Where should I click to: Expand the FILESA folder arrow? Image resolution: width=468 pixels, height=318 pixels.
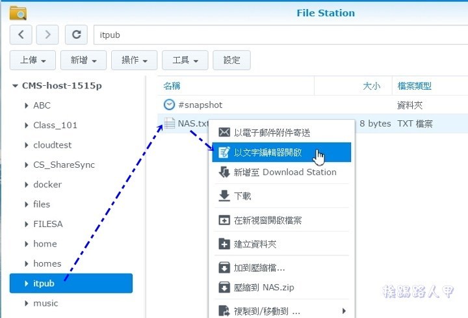[27, 224]
